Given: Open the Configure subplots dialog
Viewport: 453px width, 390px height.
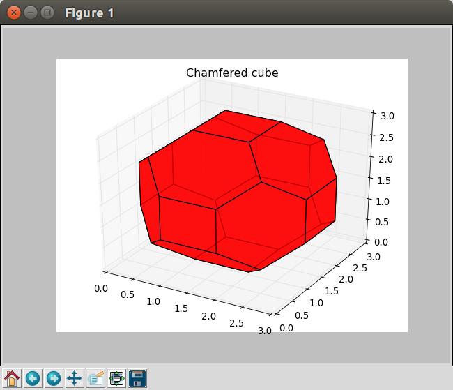Looking at the screenshot, I should [x=116, y=378].
